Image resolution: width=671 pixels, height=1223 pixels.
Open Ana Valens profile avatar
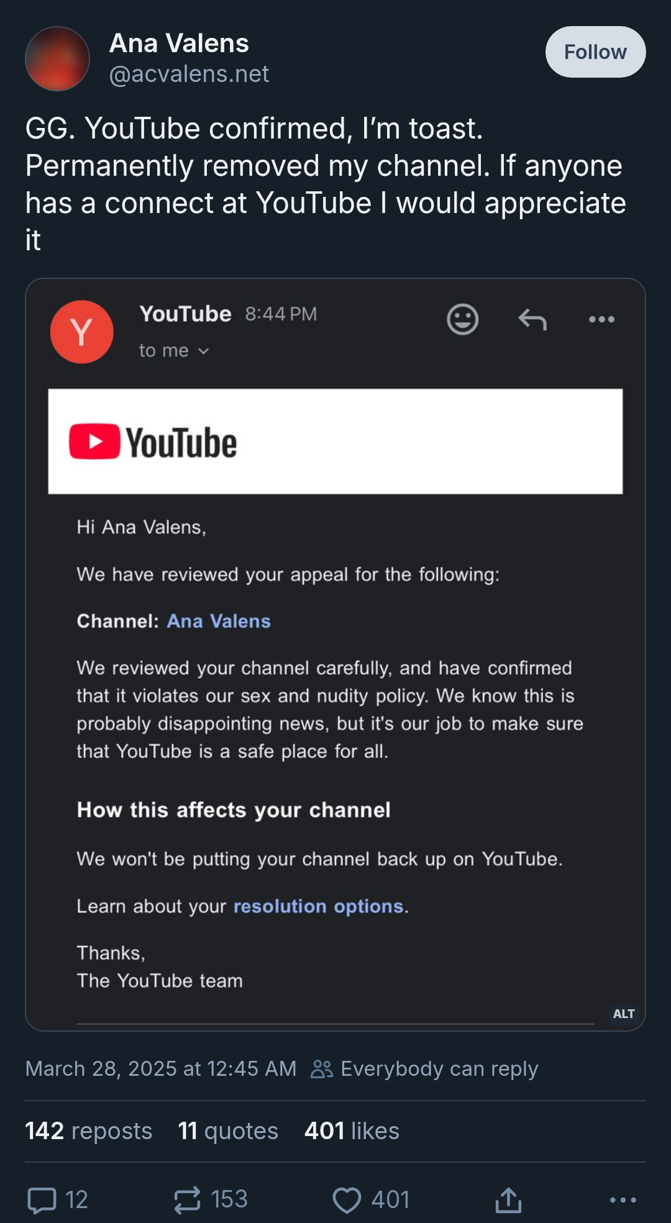(57, 58)
